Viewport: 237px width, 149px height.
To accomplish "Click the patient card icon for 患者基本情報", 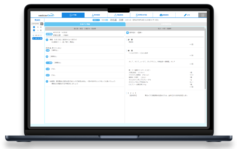I will (136, 15).
